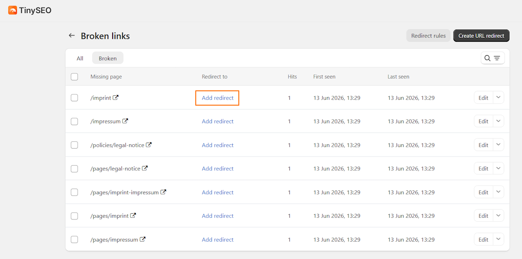522x259 pixels.
Task: Open /pages/imprint external link icon
Action: point(133,216)
